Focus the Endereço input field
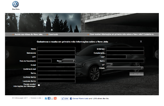This screenshot has height=106, width=164. (x=125, y=49)
